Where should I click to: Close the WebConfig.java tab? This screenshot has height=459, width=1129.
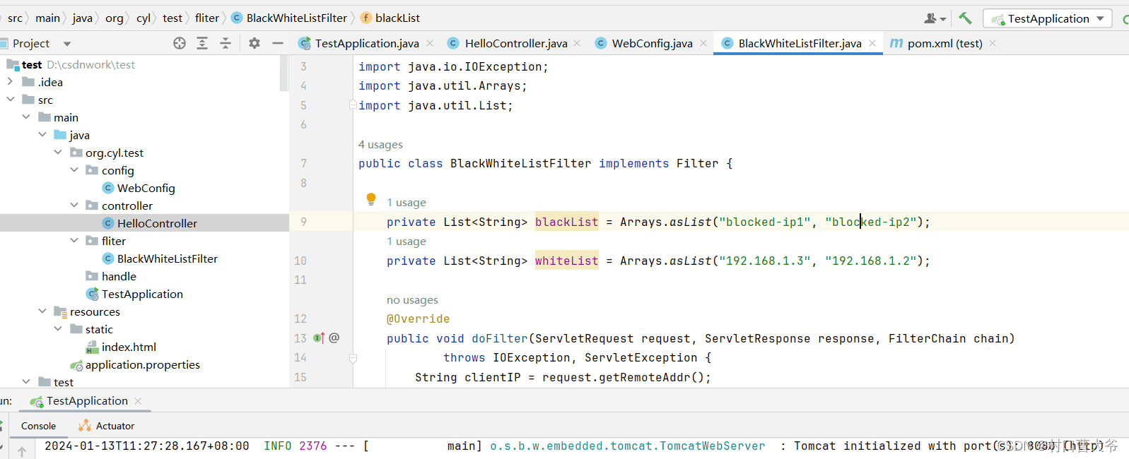(x=703, y=43)
